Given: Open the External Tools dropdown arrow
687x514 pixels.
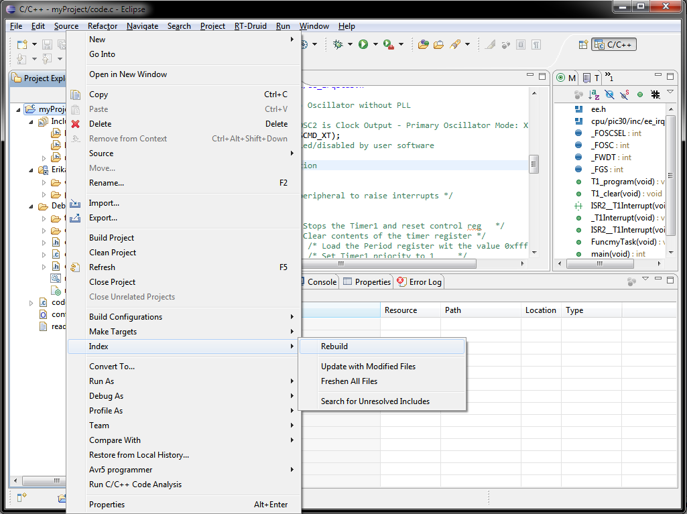Looking at the screenshot, I should click(x=400, y=44).
